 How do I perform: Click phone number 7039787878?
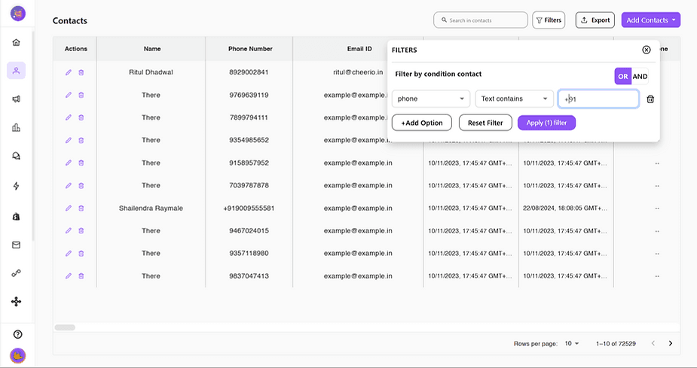point(249,186)
